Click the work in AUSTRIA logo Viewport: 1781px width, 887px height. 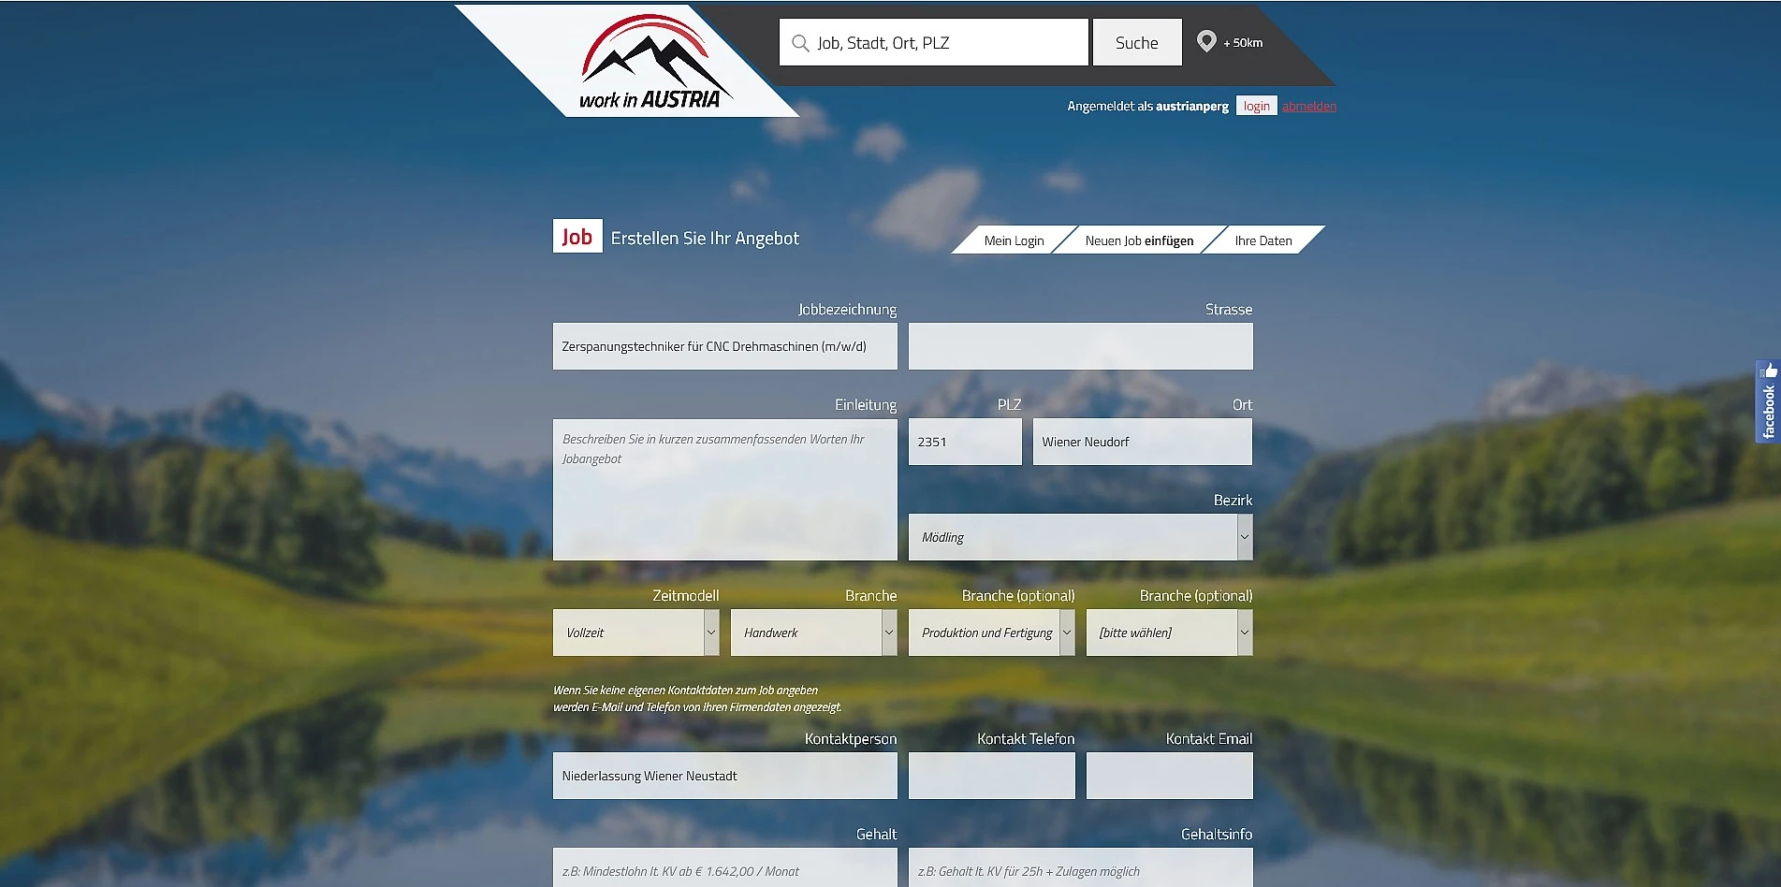pos(650,64)
